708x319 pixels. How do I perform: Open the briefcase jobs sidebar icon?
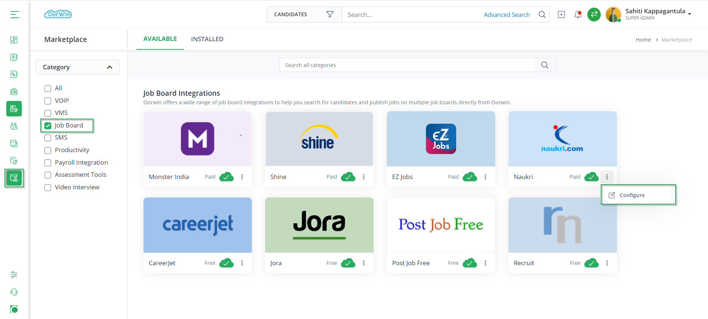tap(14, 92)
